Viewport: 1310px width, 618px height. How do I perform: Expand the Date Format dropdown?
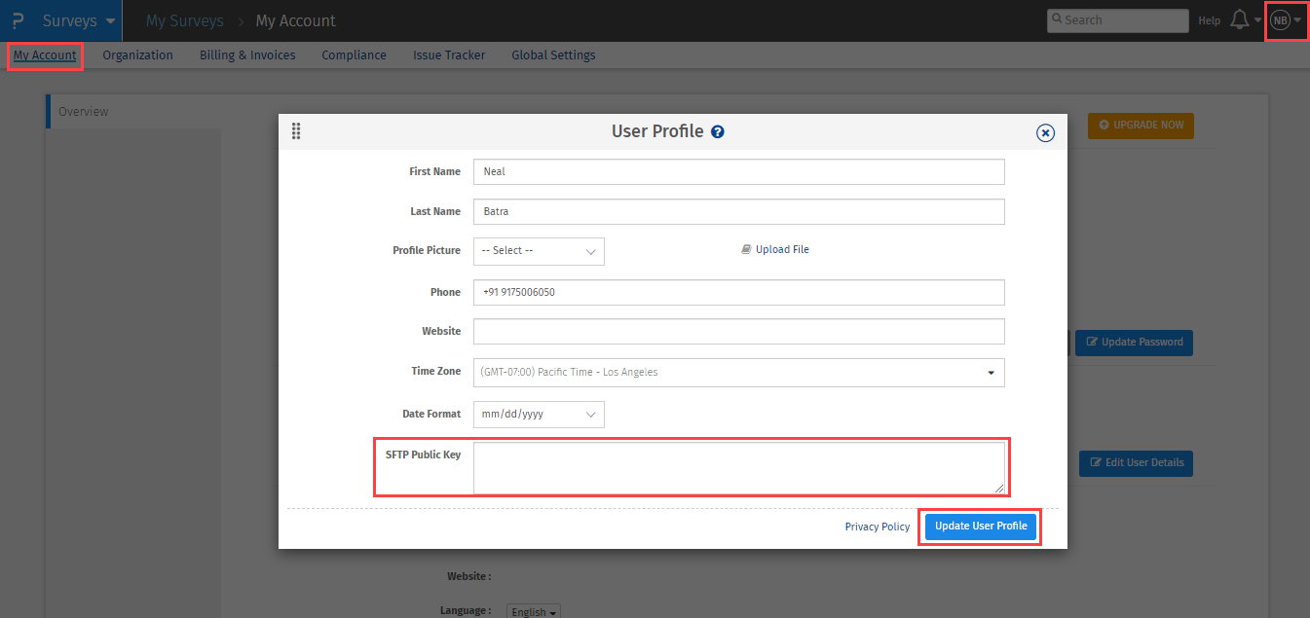point(539,414)
